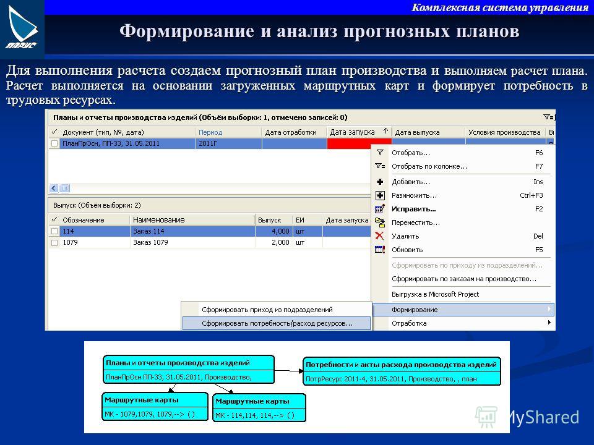Click the horizontal scrollbar thumb in plans table
This screenshot has width=594, height=445.
point(65,188)
